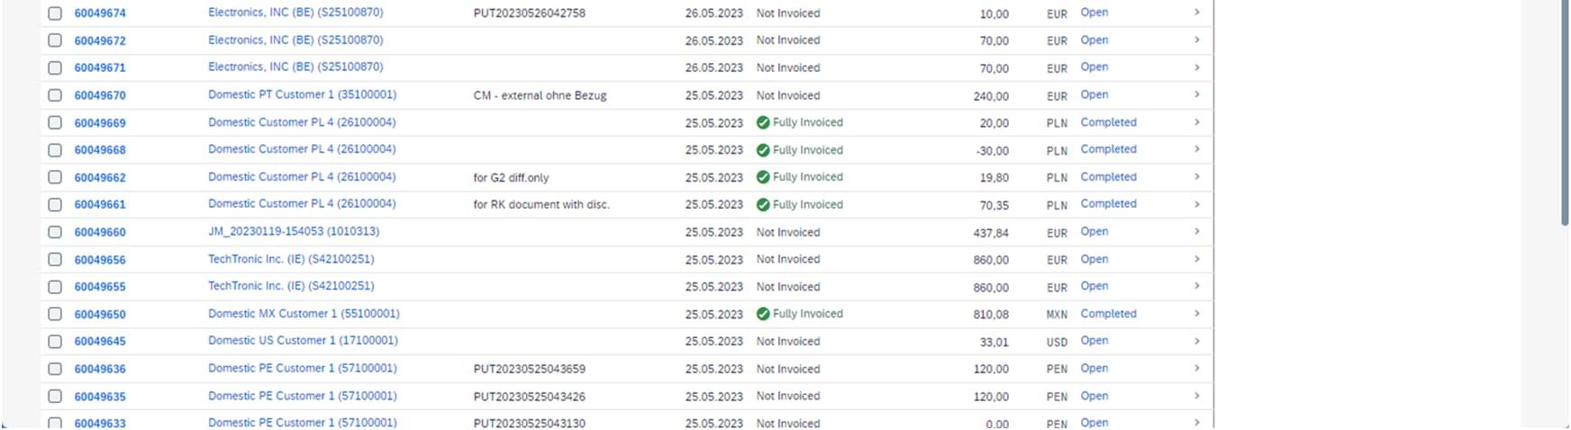Navigate via arrow on row 60049656
This screenshot has width=1571, height=430.
(x=1196, y=259)
